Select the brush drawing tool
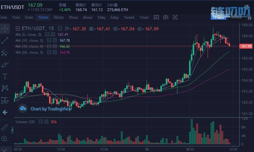 tap(5, 65)
